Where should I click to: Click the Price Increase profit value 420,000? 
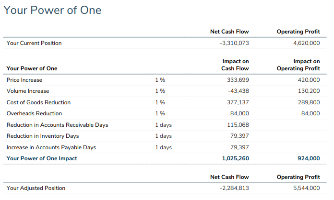309,80
